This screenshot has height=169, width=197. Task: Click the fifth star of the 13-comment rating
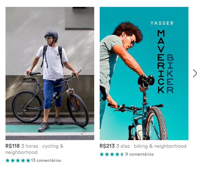[28, 160]
